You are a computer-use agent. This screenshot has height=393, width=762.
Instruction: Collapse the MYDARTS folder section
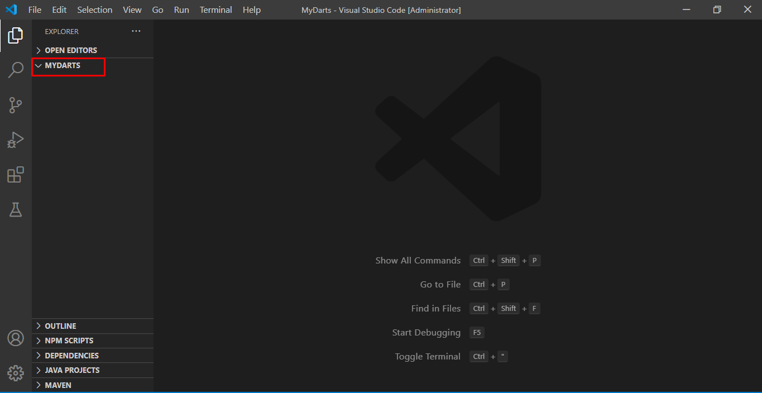tap(63, 65)
